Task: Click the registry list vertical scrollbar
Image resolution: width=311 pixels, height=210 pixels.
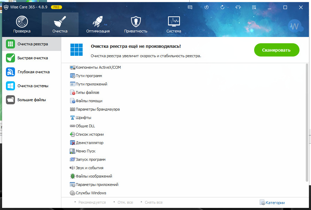Action: pos(307,122)
